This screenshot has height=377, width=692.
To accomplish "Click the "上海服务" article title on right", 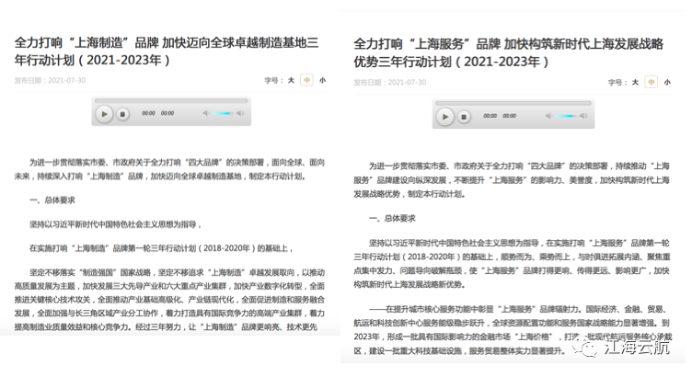I will tap(508, 53).
